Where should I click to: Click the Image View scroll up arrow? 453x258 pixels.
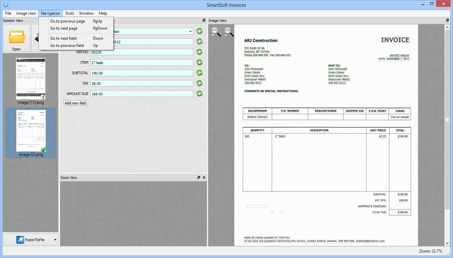(x=447, y=28)
